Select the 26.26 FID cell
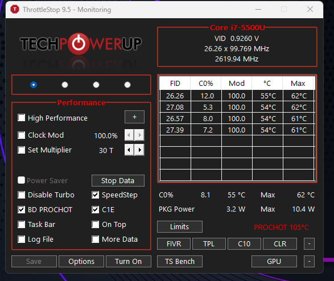Screen dimensions: 334x281 (175, 96)
